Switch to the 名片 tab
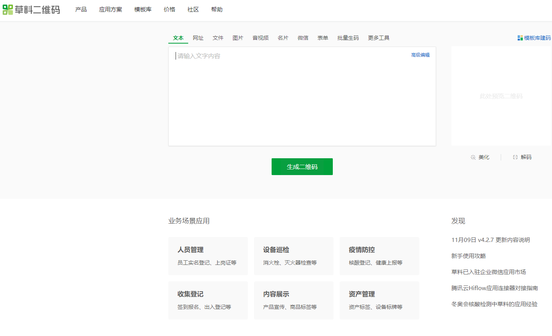This screenshot has width=552, height=336. click(283, 38)
